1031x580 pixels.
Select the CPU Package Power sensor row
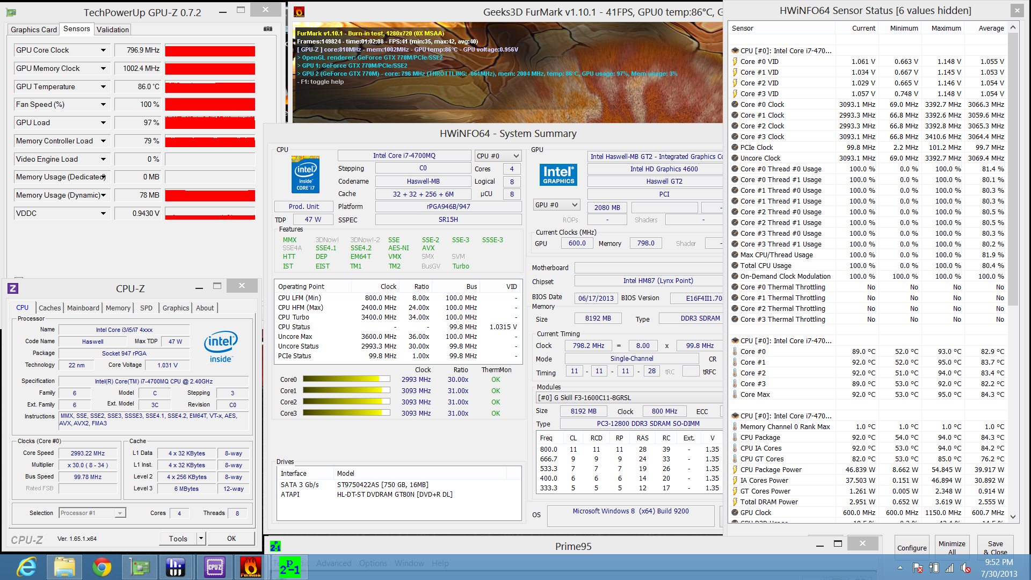pos(868,469)
